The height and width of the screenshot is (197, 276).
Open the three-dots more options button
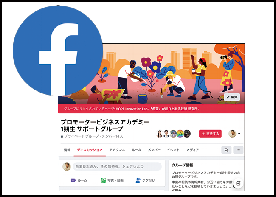coord(238,150)
